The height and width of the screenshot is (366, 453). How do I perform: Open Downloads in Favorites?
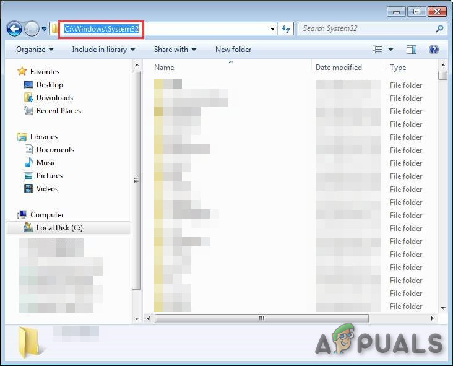click(54, 98)
